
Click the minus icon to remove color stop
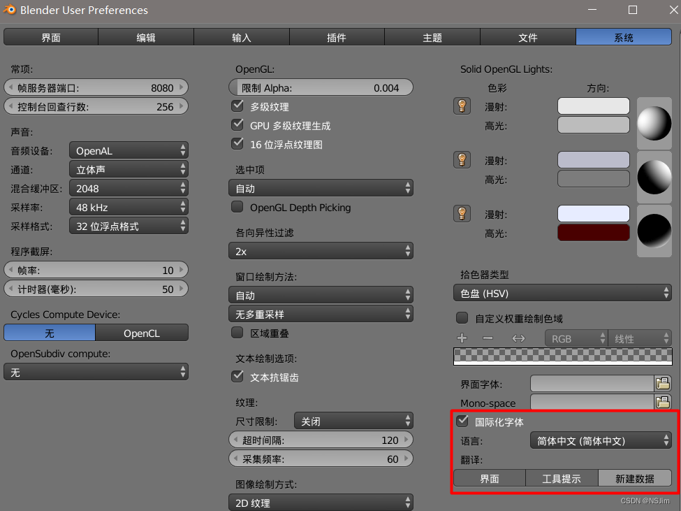(488, 338)
